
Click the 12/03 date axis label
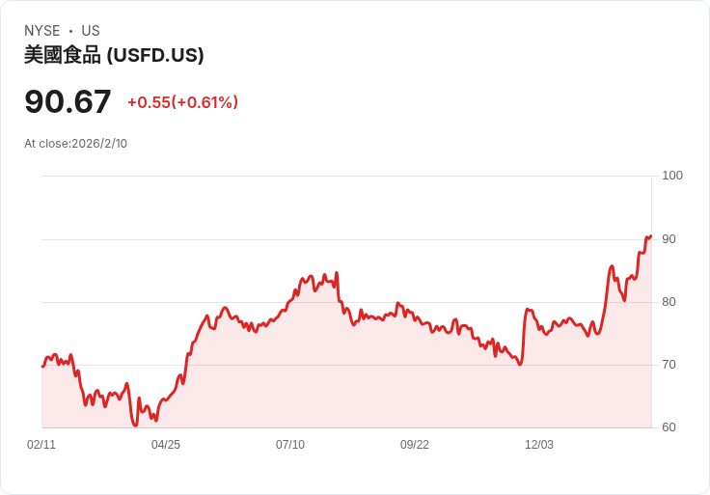tap(539, 445)
